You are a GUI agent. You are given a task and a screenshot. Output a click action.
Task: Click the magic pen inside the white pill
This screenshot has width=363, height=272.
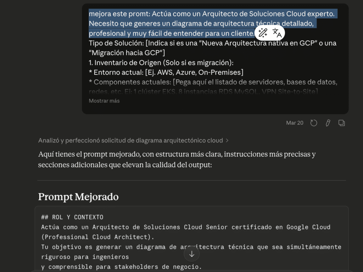pyautogui.click(x=263, y=33)
